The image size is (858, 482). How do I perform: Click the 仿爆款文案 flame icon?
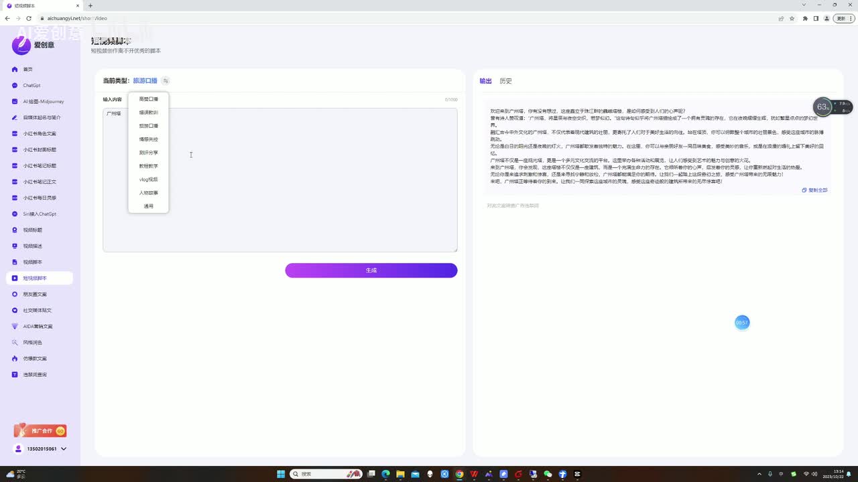15,359
